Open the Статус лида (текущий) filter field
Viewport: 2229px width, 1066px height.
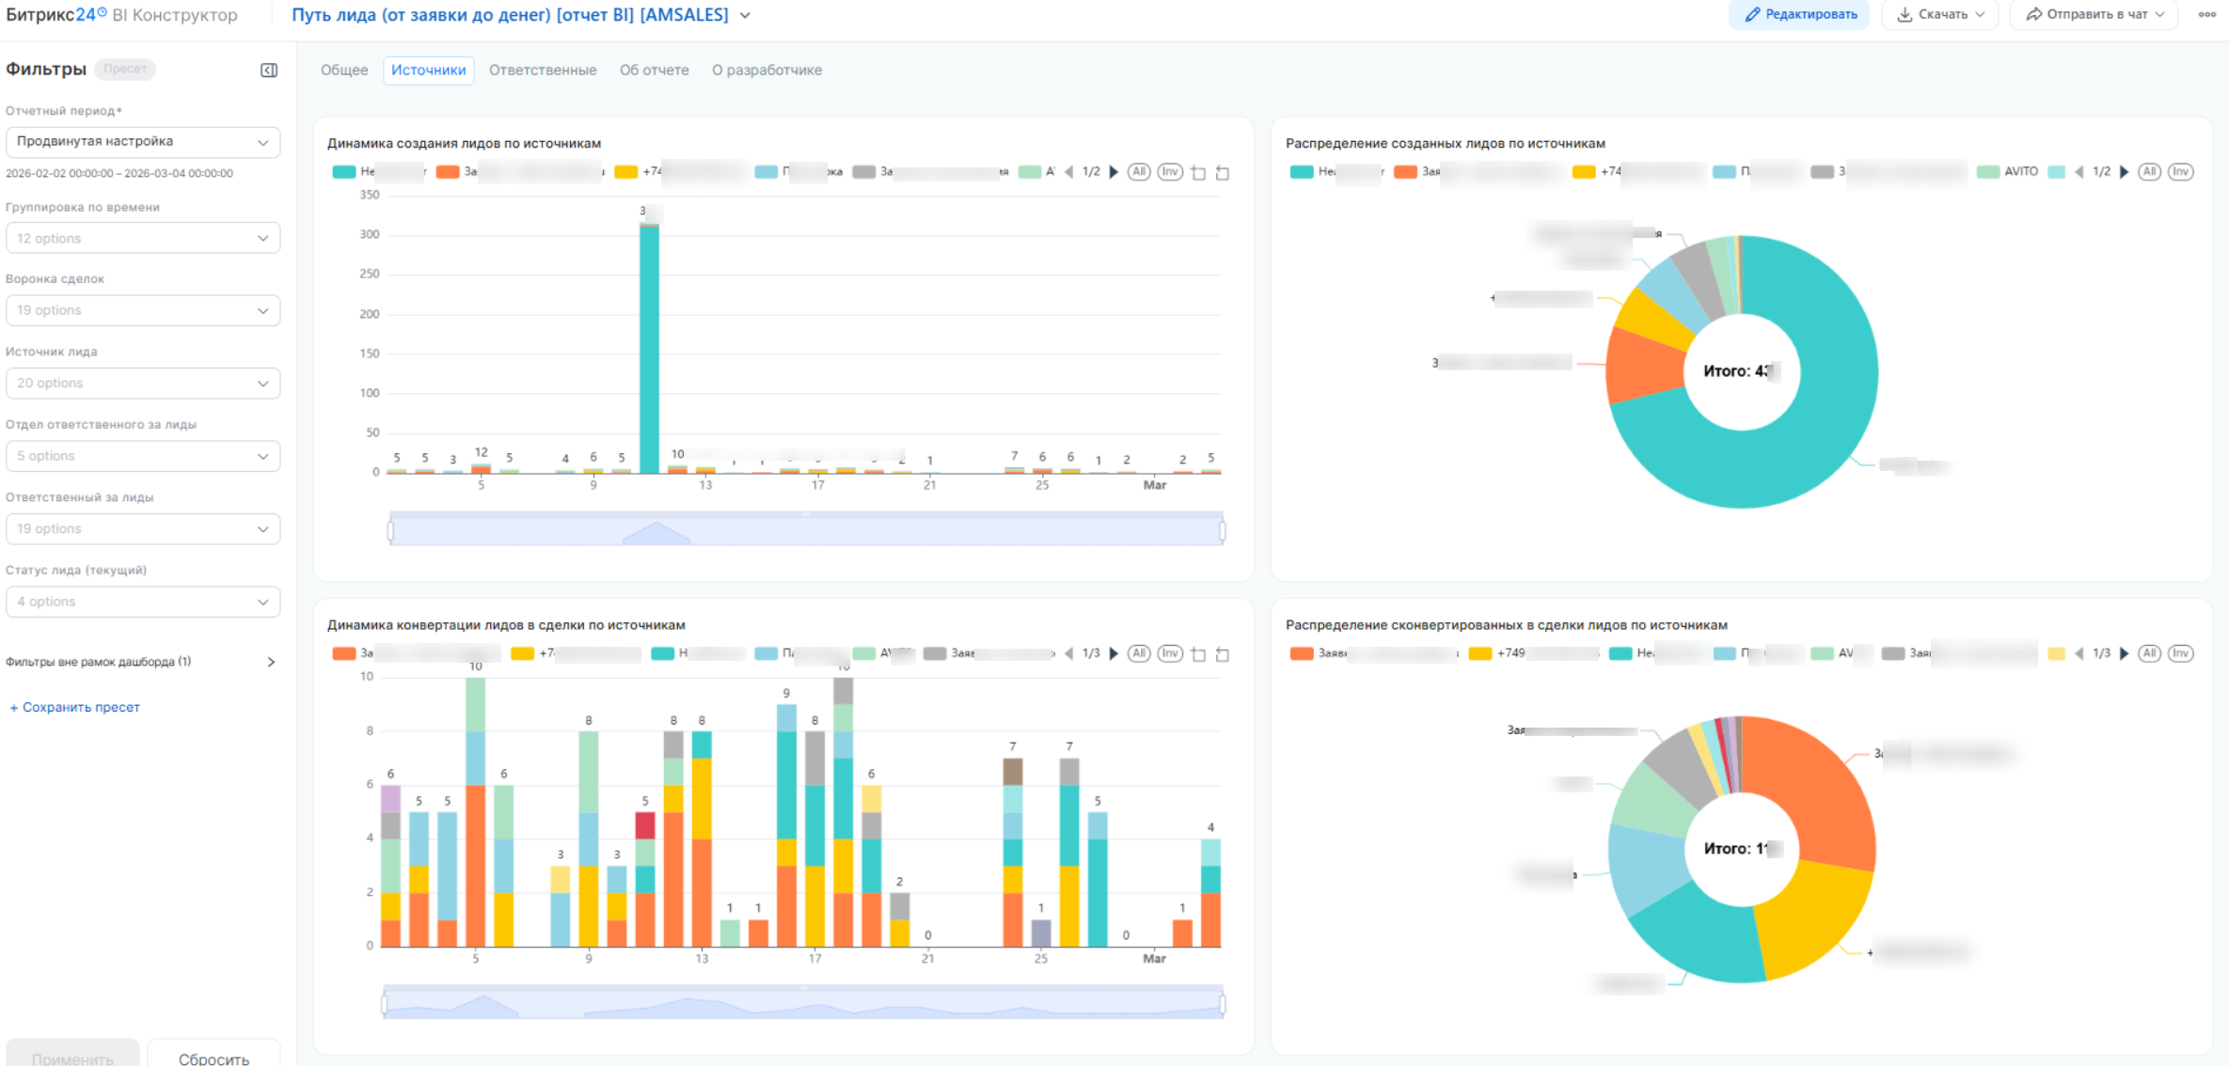coord(143,602)
